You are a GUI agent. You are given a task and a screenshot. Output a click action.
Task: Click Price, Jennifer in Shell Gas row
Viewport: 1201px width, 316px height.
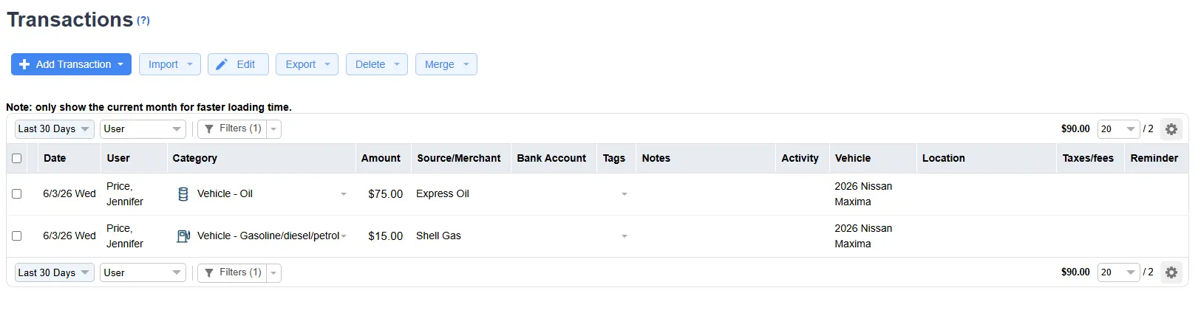pyautogui.click(x=125, y=236)
